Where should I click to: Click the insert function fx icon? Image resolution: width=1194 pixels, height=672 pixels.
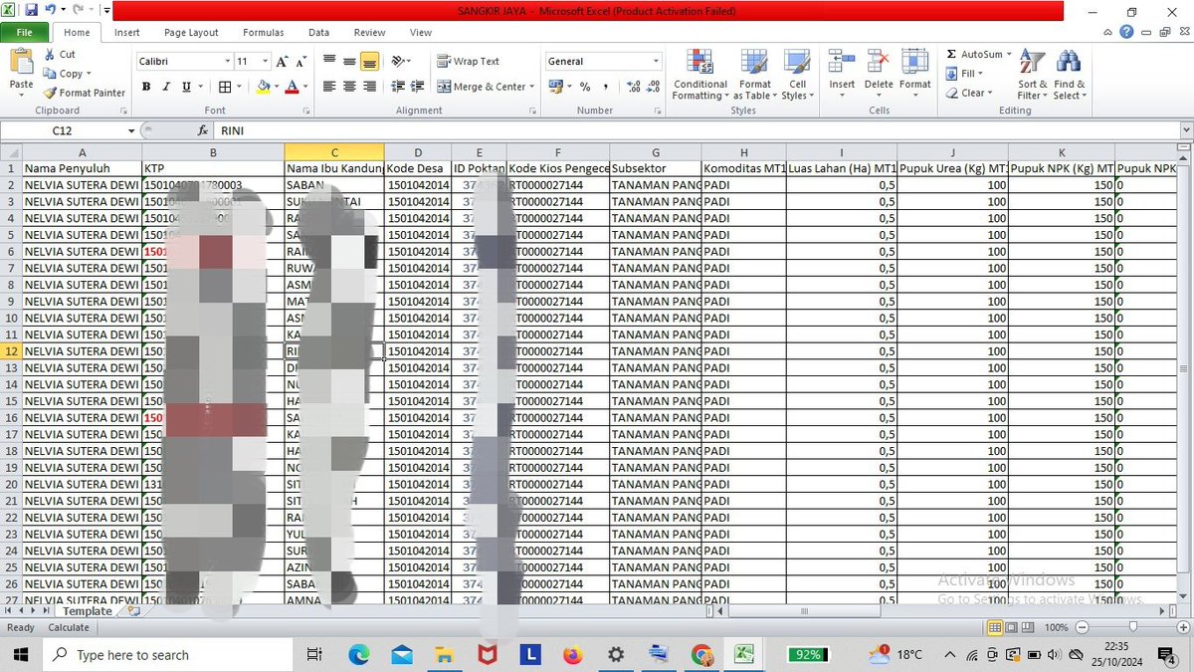click(x=203, y=130)
